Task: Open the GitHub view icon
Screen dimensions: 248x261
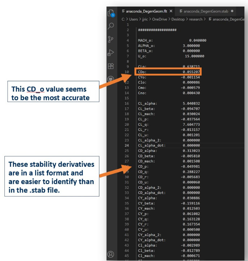Action: [111, 79]
